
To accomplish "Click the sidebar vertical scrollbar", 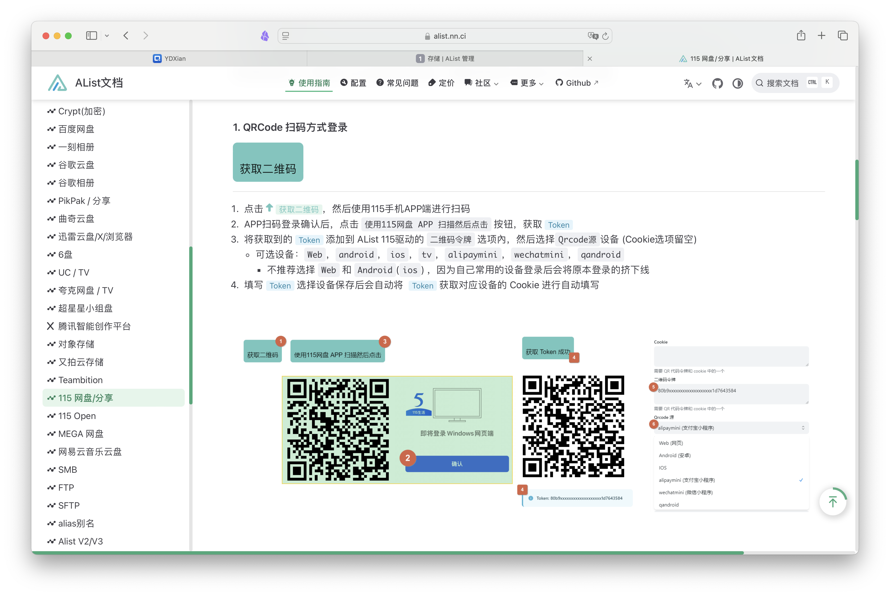I will (191, 326).
